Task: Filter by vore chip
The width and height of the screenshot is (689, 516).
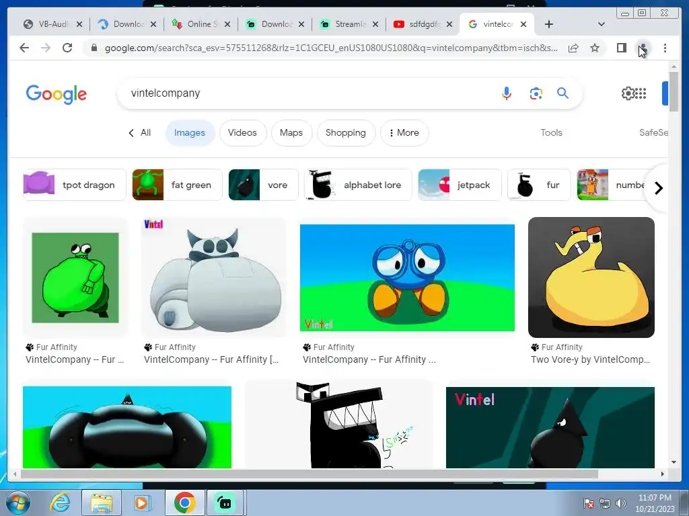Action: (263, 185)
